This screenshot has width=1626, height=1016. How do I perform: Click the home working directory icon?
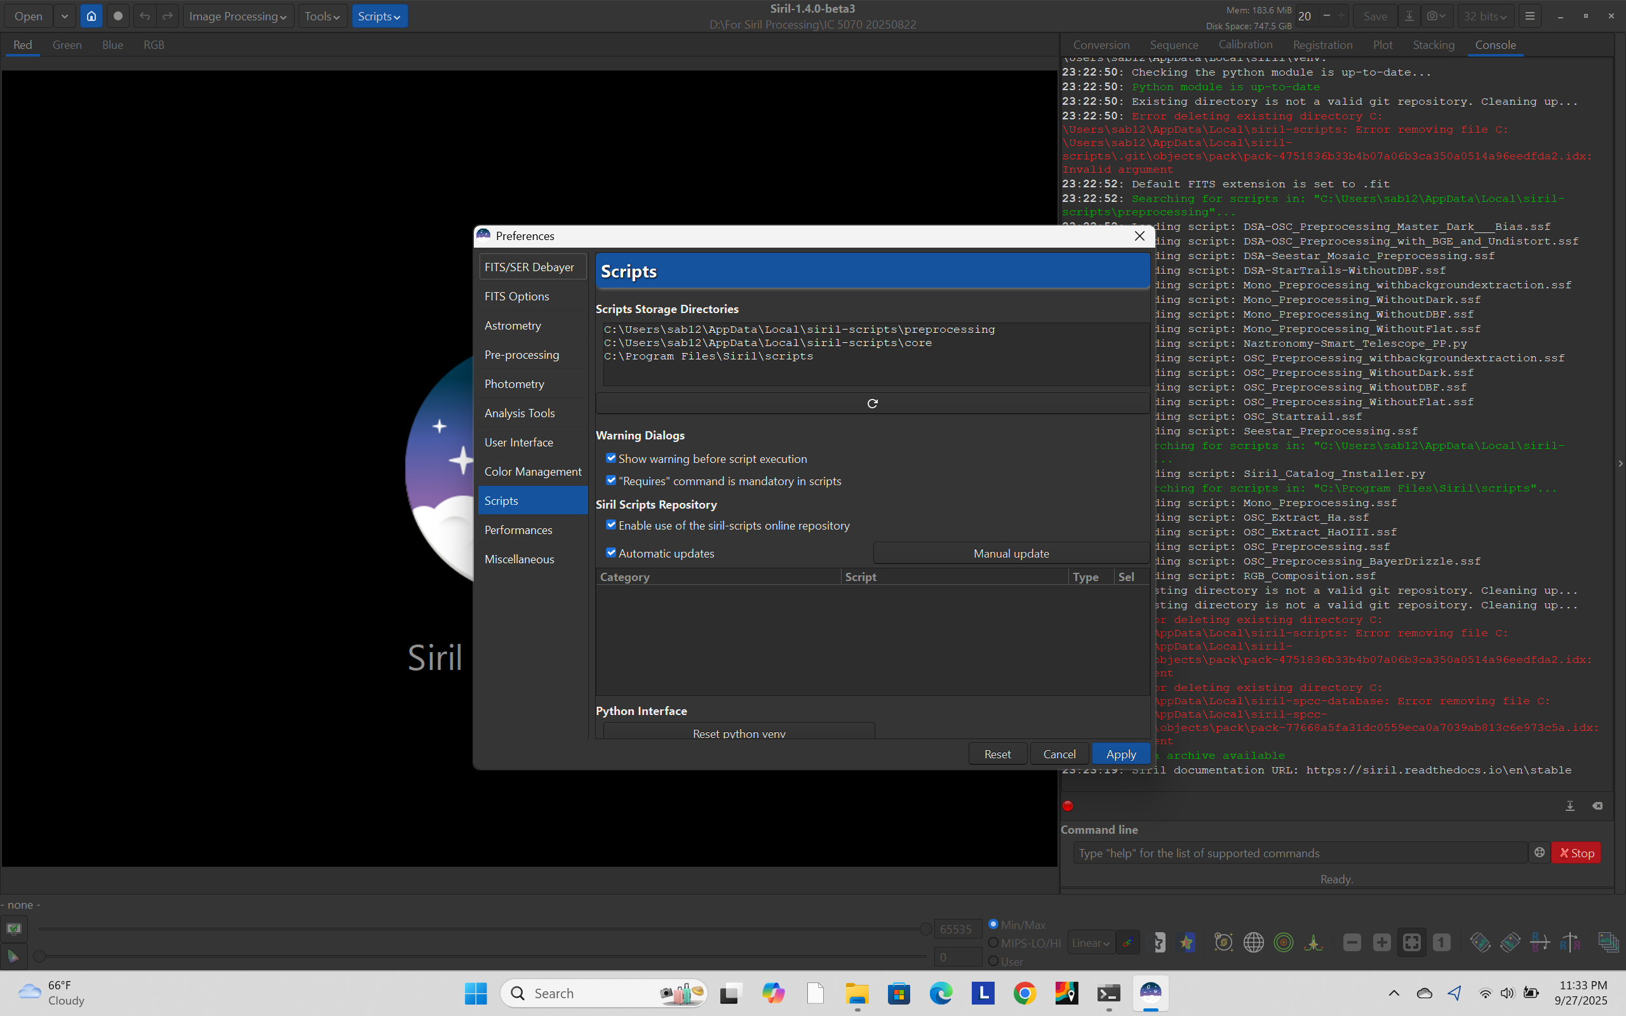(91, 16)
